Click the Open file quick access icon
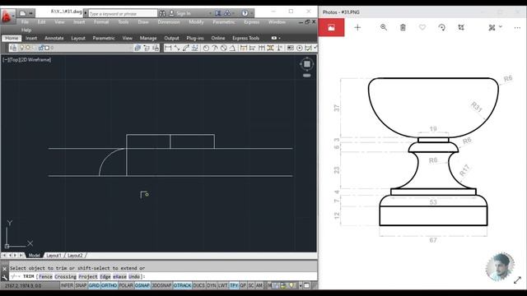Image resolution: width=527 pixels, height=296 pixels. coord(22,13)
